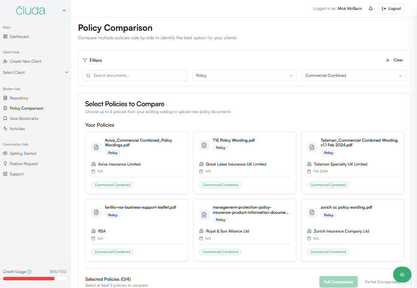
Task: Click the search magnifier icon
Action: tap(88, 76)
